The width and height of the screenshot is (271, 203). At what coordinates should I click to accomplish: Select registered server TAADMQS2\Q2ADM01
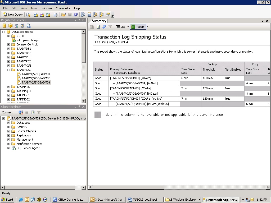(x=36, y=74)
